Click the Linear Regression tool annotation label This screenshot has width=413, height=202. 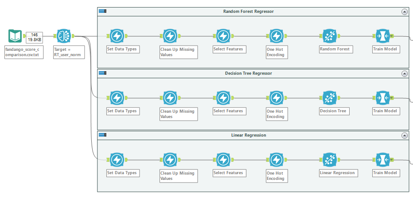tap(339, 173)
